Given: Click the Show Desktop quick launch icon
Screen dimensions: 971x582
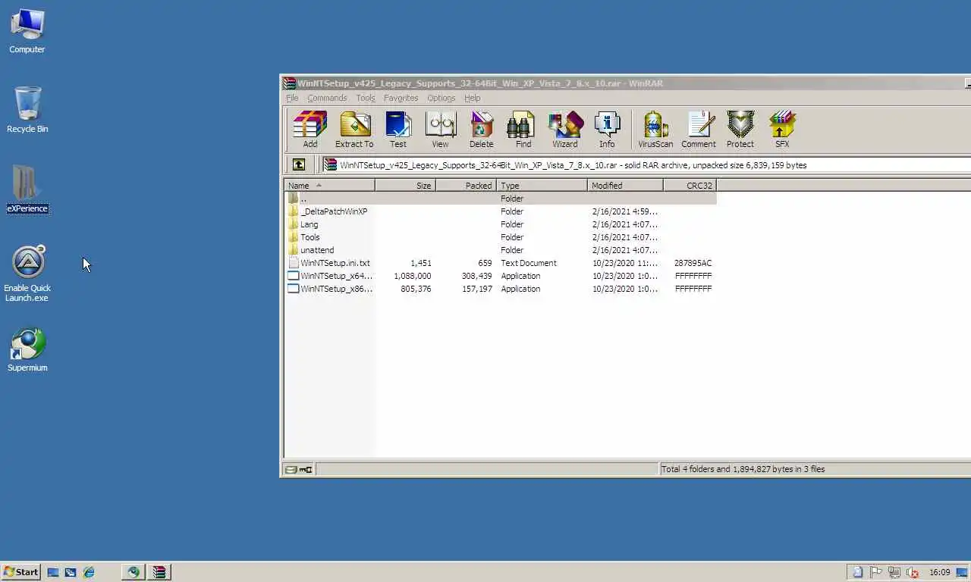Looking at the screenshot, I should pos(53,572).
